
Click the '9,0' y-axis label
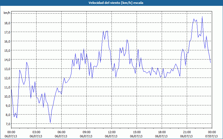pos(8,106)
